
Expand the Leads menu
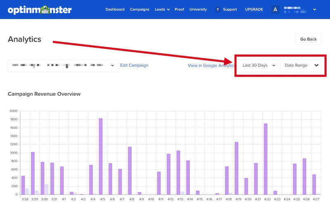(x=162, y=10)
